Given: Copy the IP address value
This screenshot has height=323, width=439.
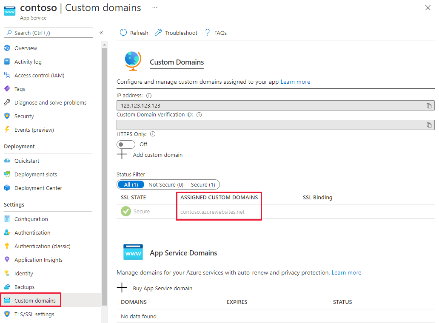Looking at the screenshot, I should 429,106.
